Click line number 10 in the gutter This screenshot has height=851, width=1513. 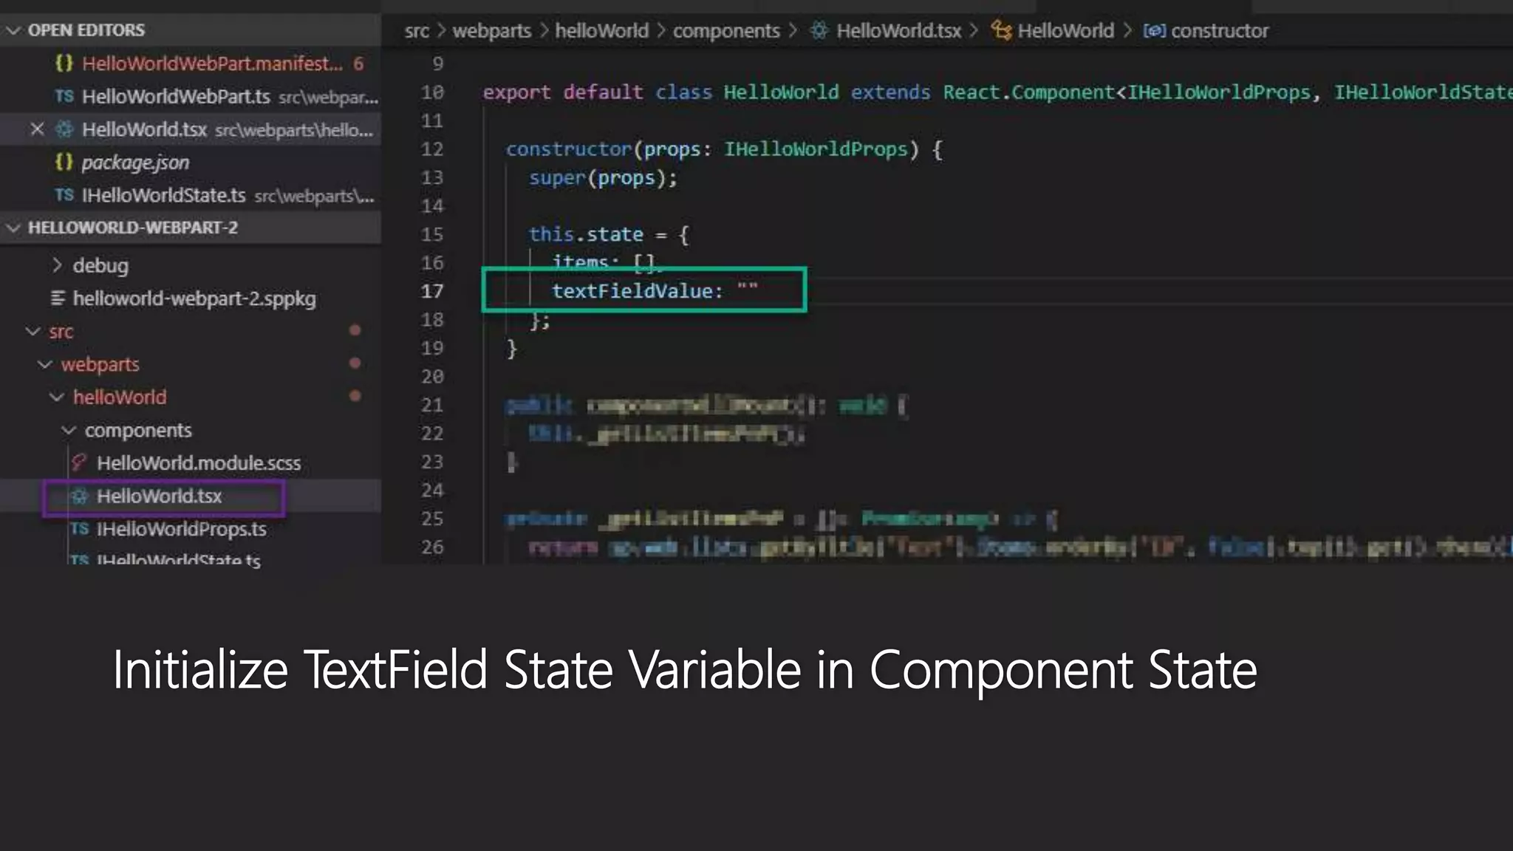coord(432,92)
